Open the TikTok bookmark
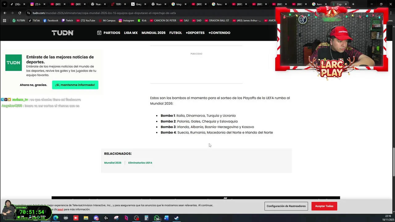This screenshot has width=395, height=222. point(34,20)
